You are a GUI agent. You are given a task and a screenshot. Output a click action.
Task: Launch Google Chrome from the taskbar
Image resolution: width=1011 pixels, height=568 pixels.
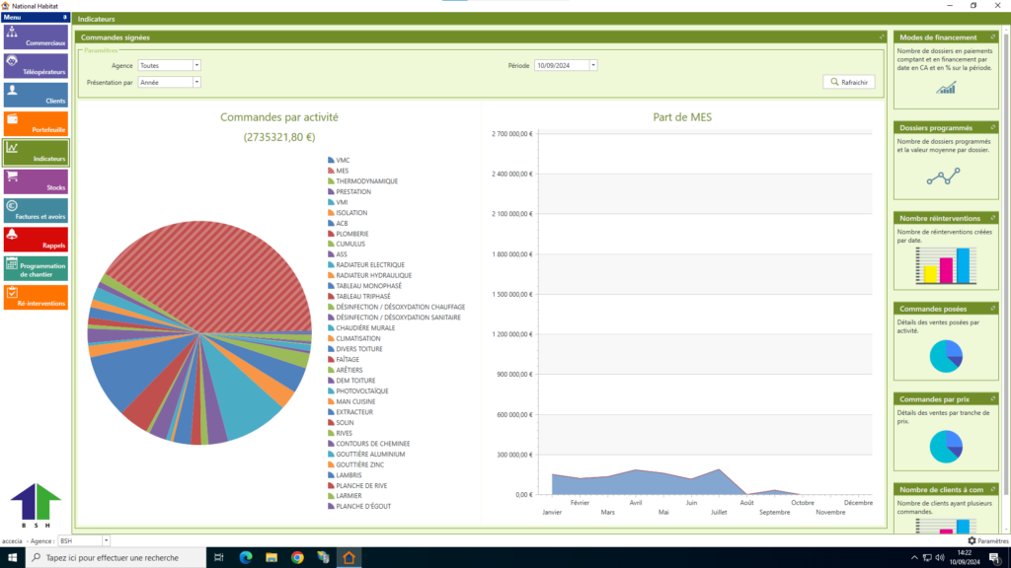coord(297,558)
